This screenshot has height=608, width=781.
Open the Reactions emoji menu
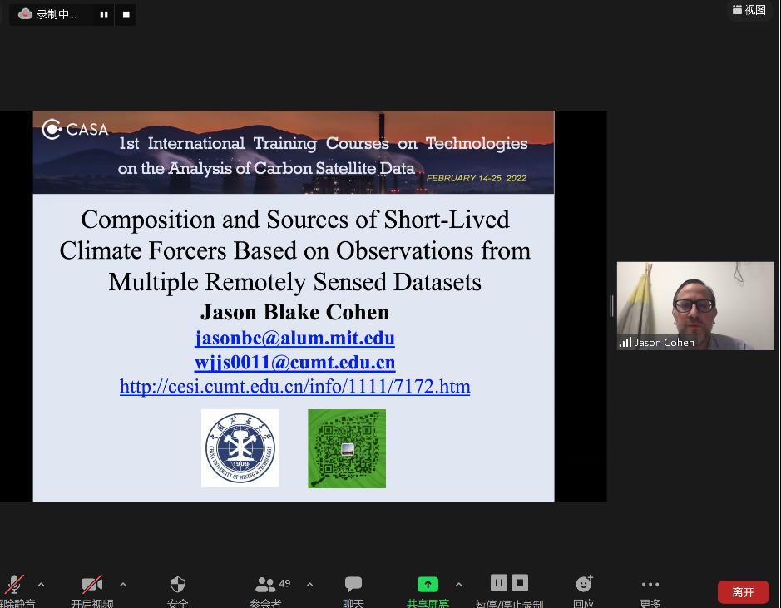[x=584, y=585]
